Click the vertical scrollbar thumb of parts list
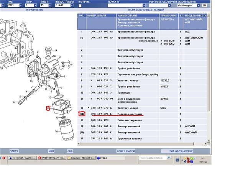 pos(209,63)
